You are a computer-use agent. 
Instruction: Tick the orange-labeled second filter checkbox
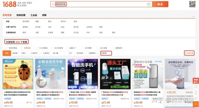22,48
